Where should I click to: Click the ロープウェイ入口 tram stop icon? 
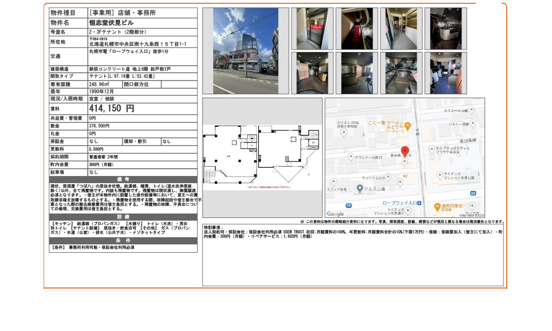(420, 203)
